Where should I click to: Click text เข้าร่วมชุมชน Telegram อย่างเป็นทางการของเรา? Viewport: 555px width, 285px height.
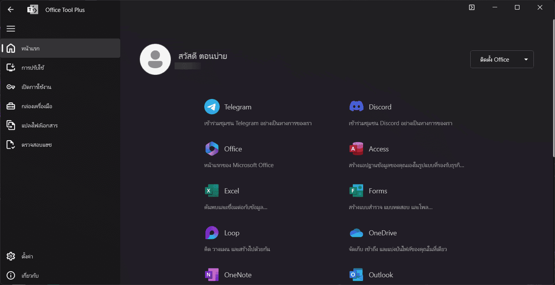point(258,124)
